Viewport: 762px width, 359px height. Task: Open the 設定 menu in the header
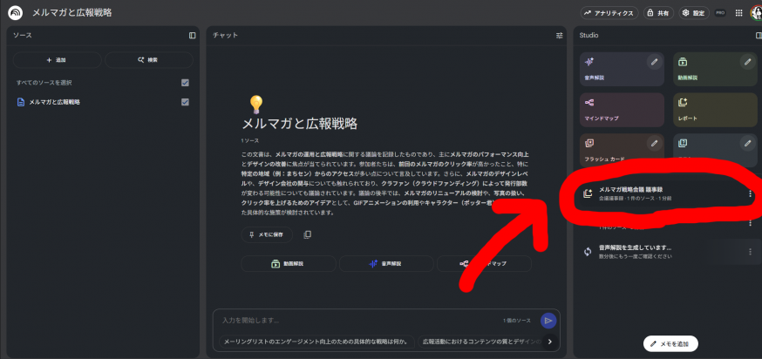[693, 13]
